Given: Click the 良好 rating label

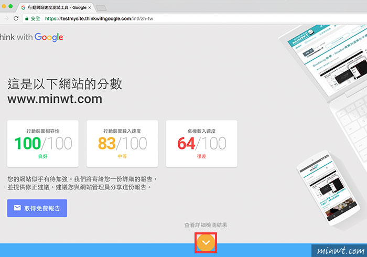Looking at the screenshot, I should pos(43,156).
